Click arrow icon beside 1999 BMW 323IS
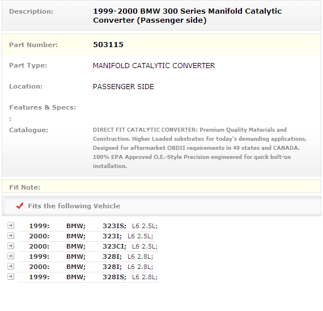 click(11, 225)
